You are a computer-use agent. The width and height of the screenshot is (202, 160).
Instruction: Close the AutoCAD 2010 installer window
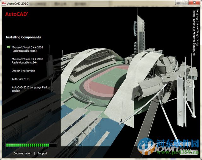point(194,3)
